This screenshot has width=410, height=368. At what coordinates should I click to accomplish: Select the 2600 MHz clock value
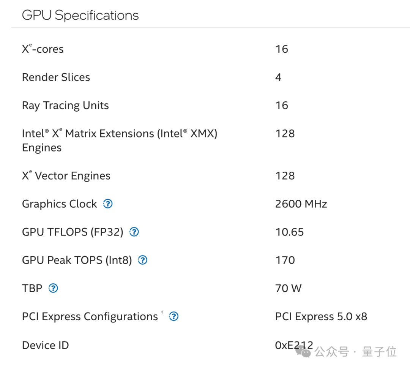click(x=301, y=204)
